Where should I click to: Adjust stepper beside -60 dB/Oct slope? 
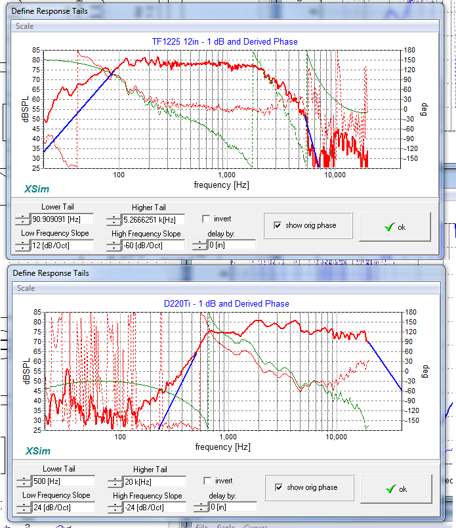click(x=114, y=246)
